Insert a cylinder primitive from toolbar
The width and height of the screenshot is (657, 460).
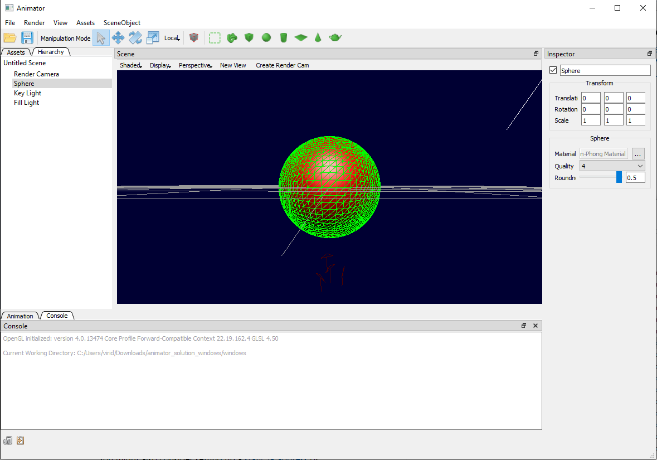pyautogui.click(x=284, y=38)
